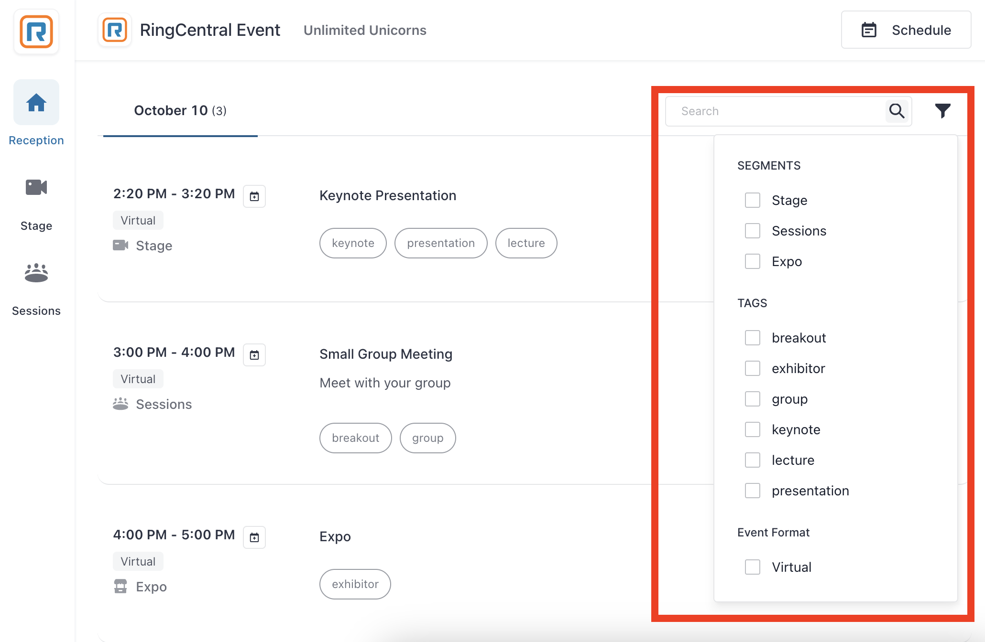This screenshot has height=642, width=985.
Task: Click the keynote tag chip
Action: [353, 243]
